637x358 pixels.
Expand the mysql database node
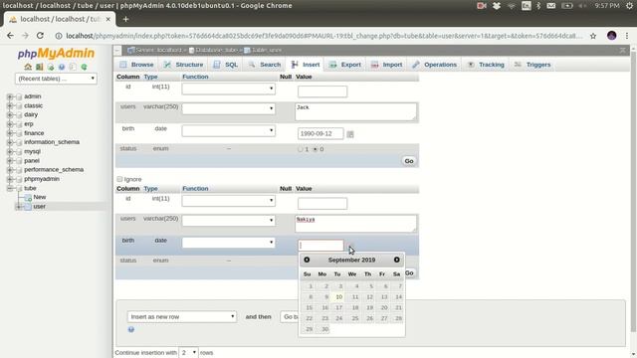click(x=10, y=151)
